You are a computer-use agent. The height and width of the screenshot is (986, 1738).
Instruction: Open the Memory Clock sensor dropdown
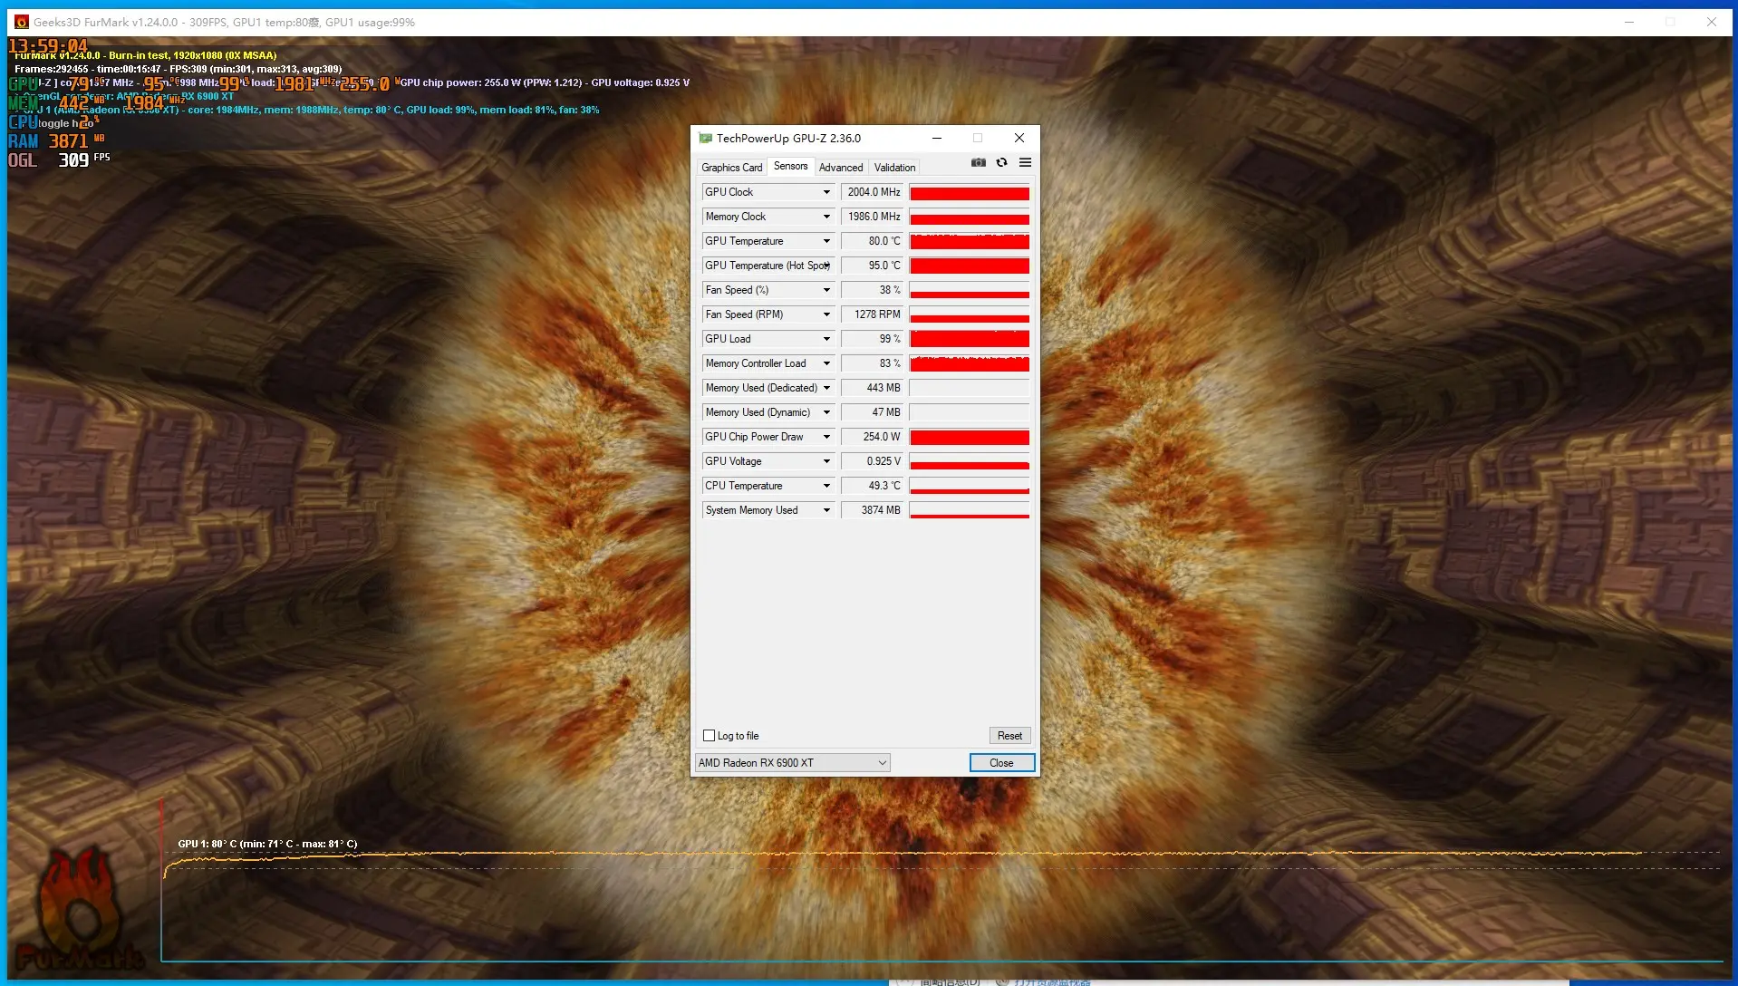(x=826, y=217)
